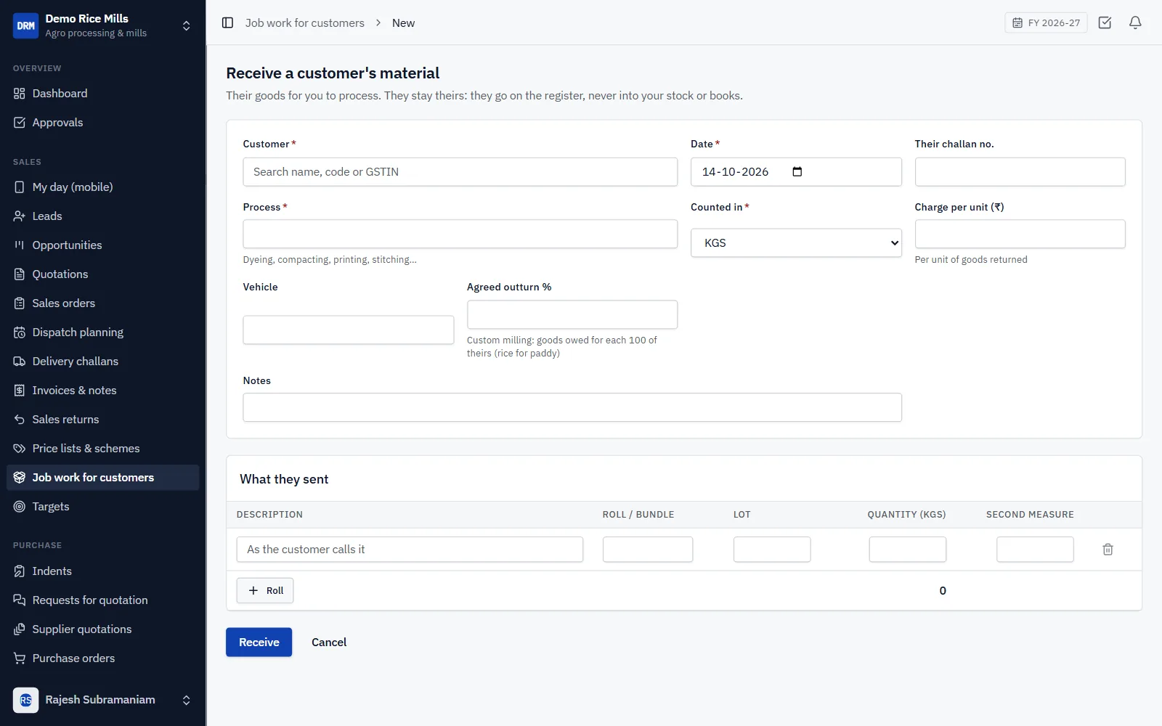Navigate to Price lists & schemes
Viewport: 1162px width, 726px height.
tap(102, 449)
